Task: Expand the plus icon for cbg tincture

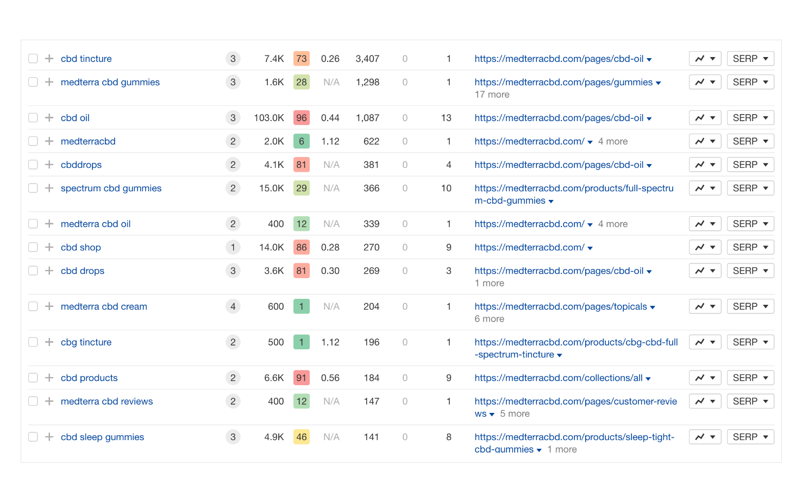Action: point(49,342)
